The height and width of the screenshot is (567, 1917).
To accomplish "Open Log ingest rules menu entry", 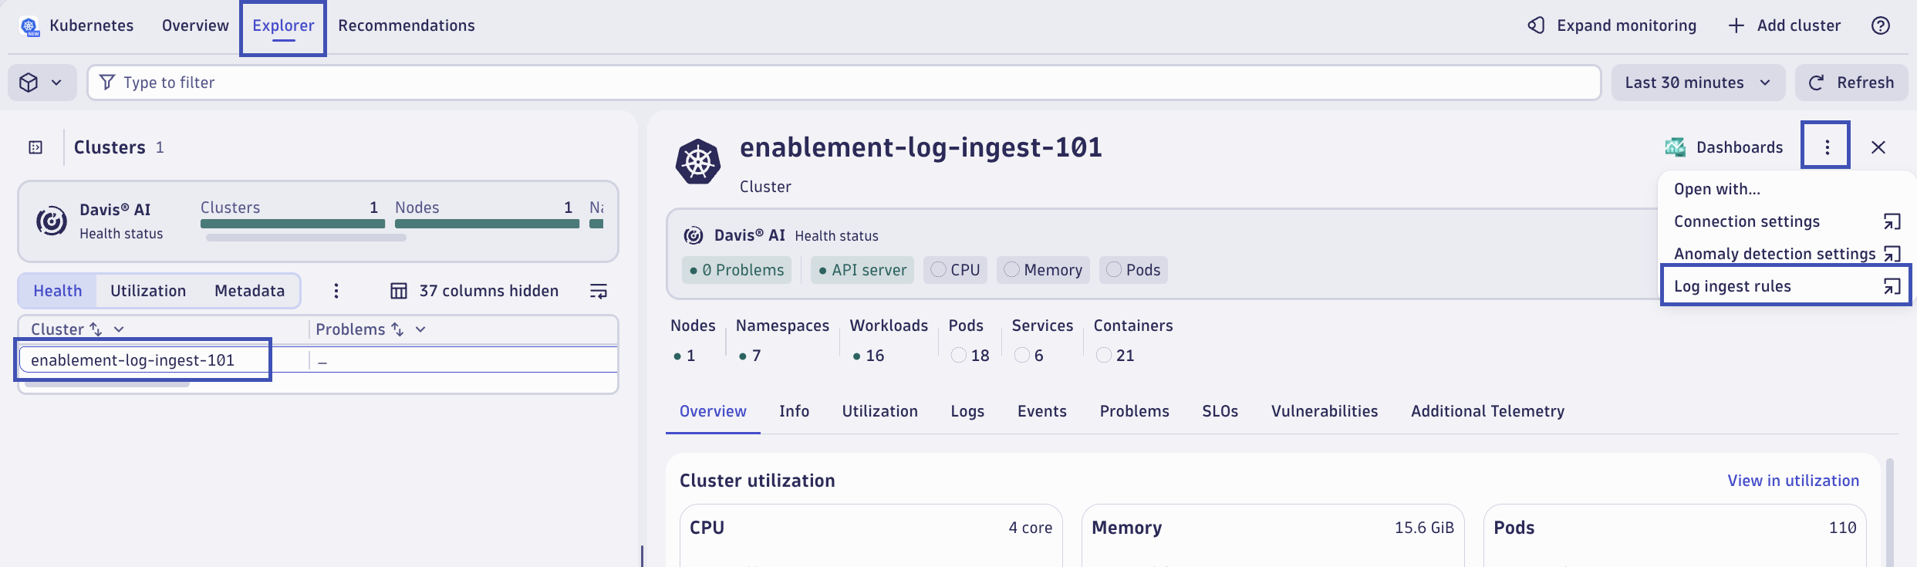I will tap(1785, 286).
